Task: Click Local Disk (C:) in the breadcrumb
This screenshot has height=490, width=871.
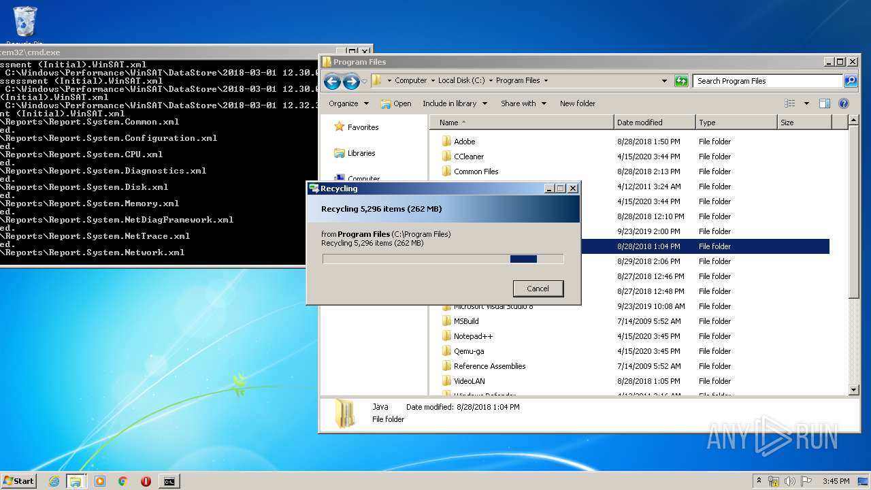Action: [461, 80]
